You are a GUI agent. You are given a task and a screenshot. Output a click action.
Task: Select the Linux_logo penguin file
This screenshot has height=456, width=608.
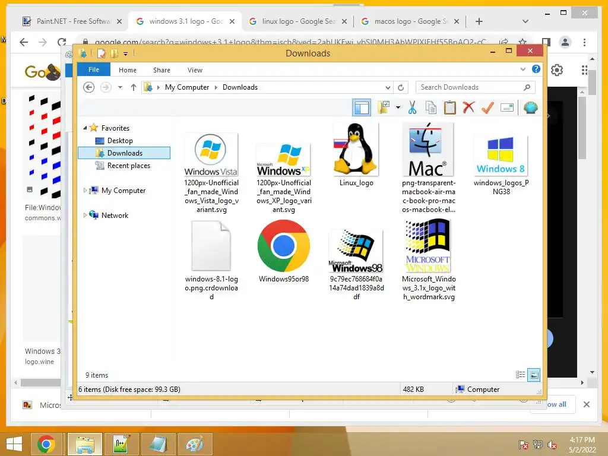pyautogui.click(x=356, y=155)
